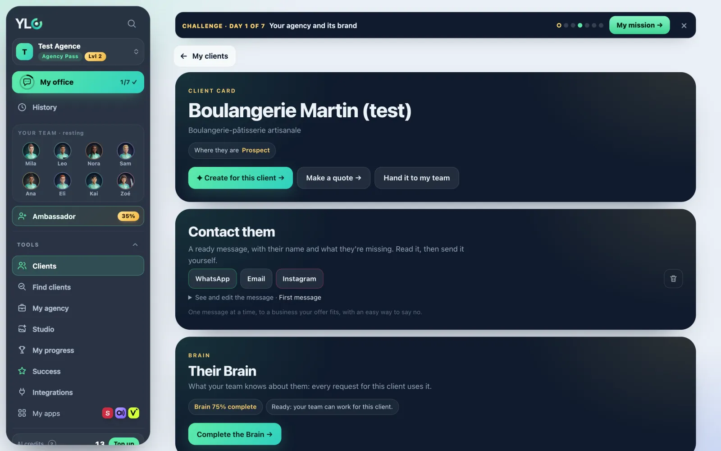The image size is (721, 451).
Task: Open the Ambassador 35% item
Action: pyautogui.click(x=78, y=216)
